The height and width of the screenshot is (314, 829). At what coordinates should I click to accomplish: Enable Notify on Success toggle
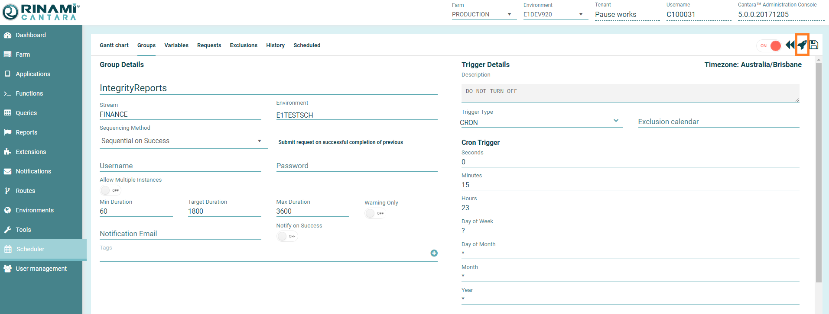[x=287, y=236]
